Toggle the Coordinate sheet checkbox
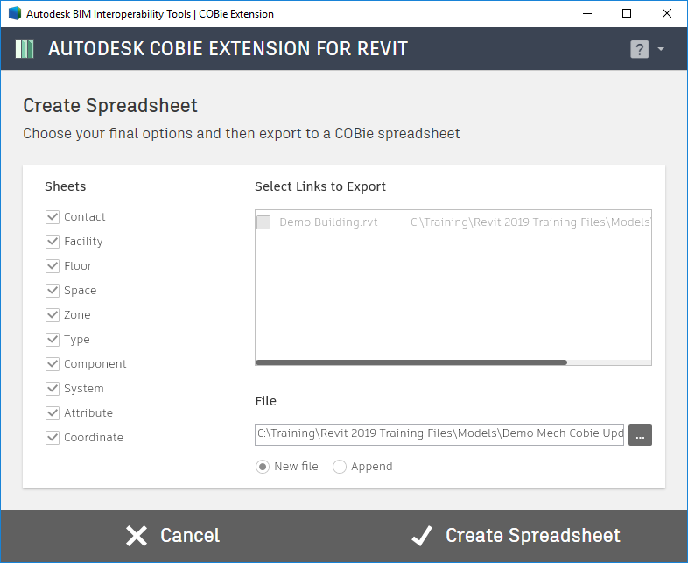 (x=53, y=438)
